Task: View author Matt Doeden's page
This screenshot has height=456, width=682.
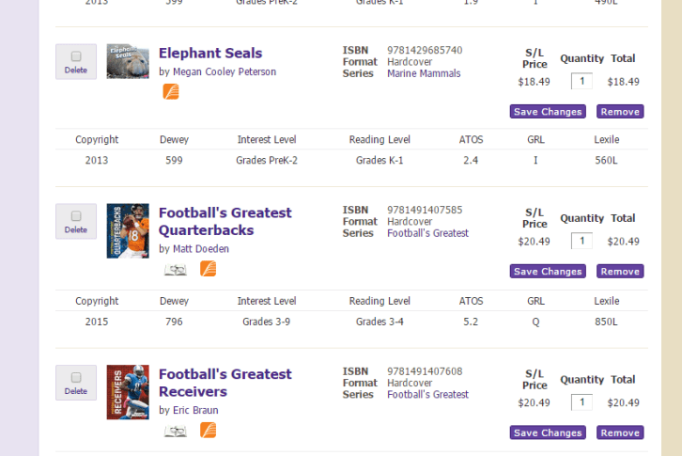Action: coord(200,249)
